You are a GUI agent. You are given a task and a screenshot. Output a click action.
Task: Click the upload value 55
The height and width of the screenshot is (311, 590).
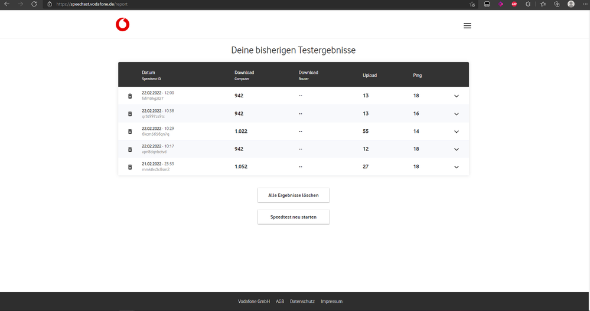point(366,131)
